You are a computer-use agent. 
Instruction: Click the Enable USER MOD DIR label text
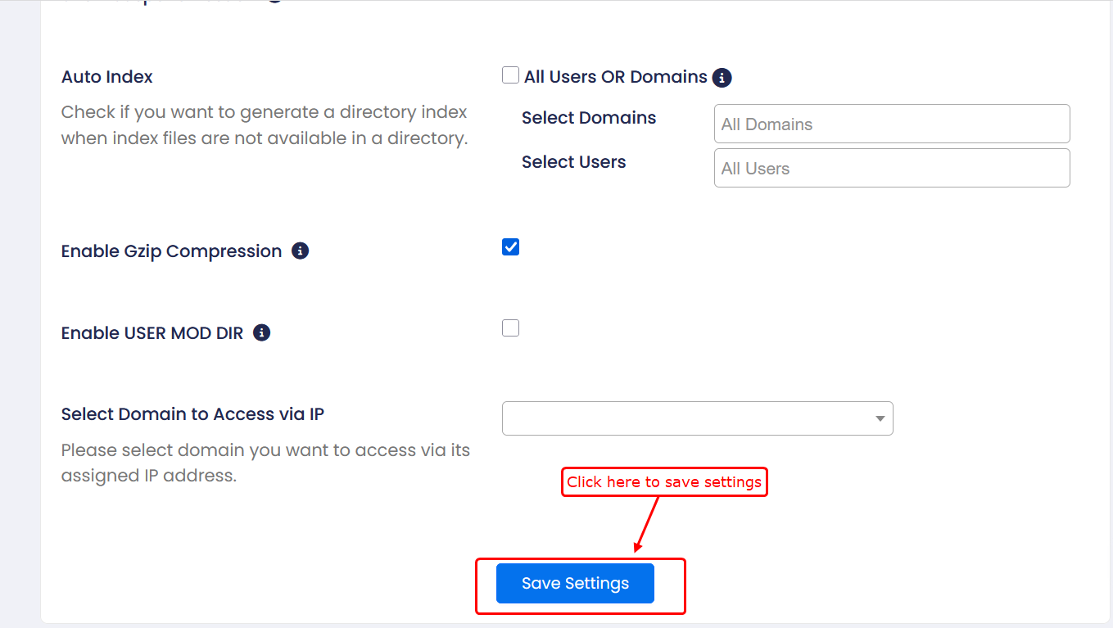(152, 333)
